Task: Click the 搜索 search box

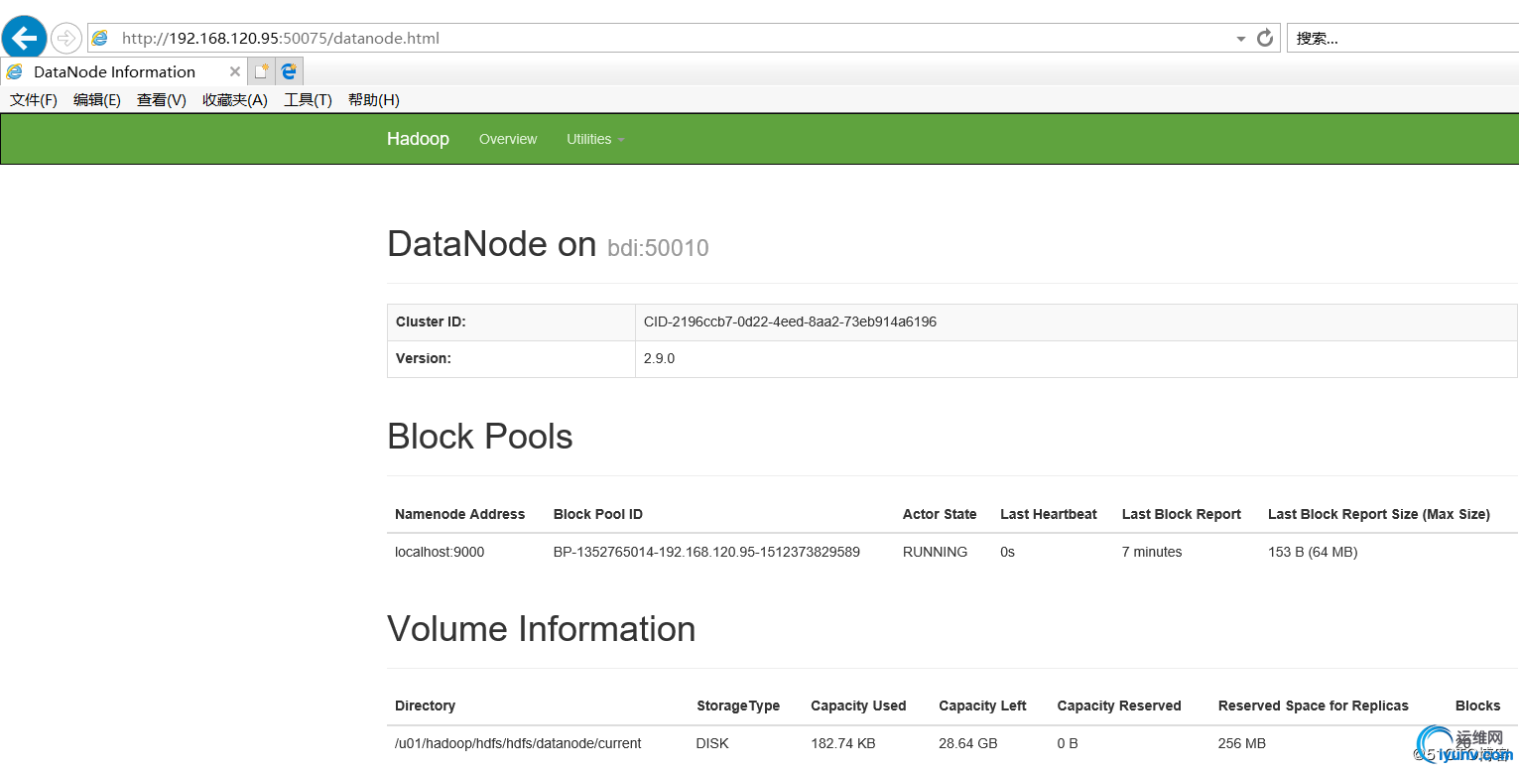Action: point(1403,39)
